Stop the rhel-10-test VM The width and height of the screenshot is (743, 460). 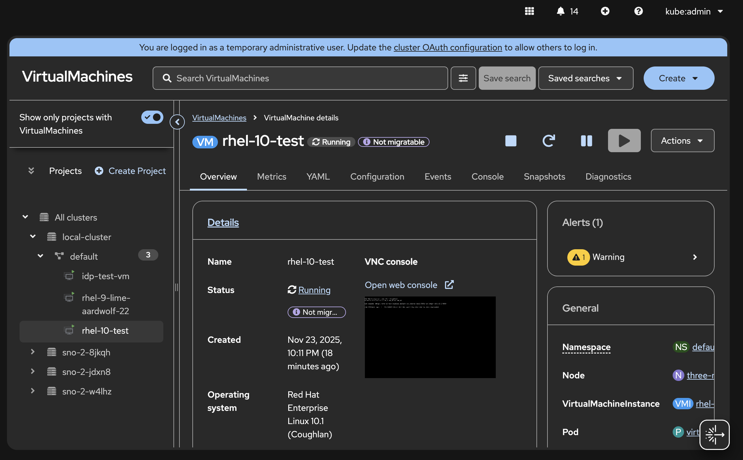coord(511,141)
